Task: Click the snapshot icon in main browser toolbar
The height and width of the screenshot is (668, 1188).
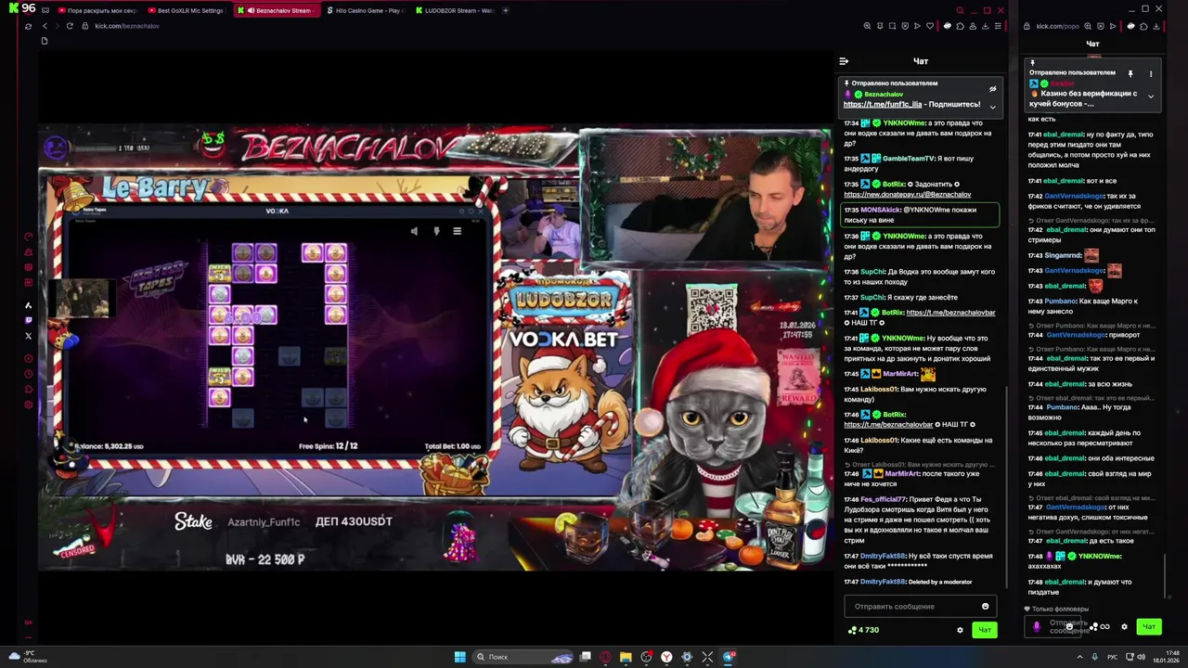Action: pos(892,26)
